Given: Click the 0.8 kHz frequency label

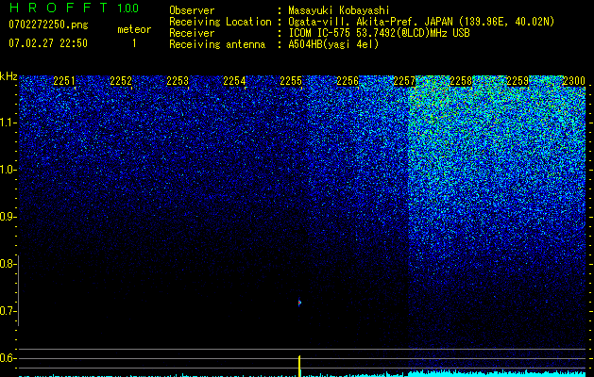Looking at the screenshot, I should pos(8,264).
